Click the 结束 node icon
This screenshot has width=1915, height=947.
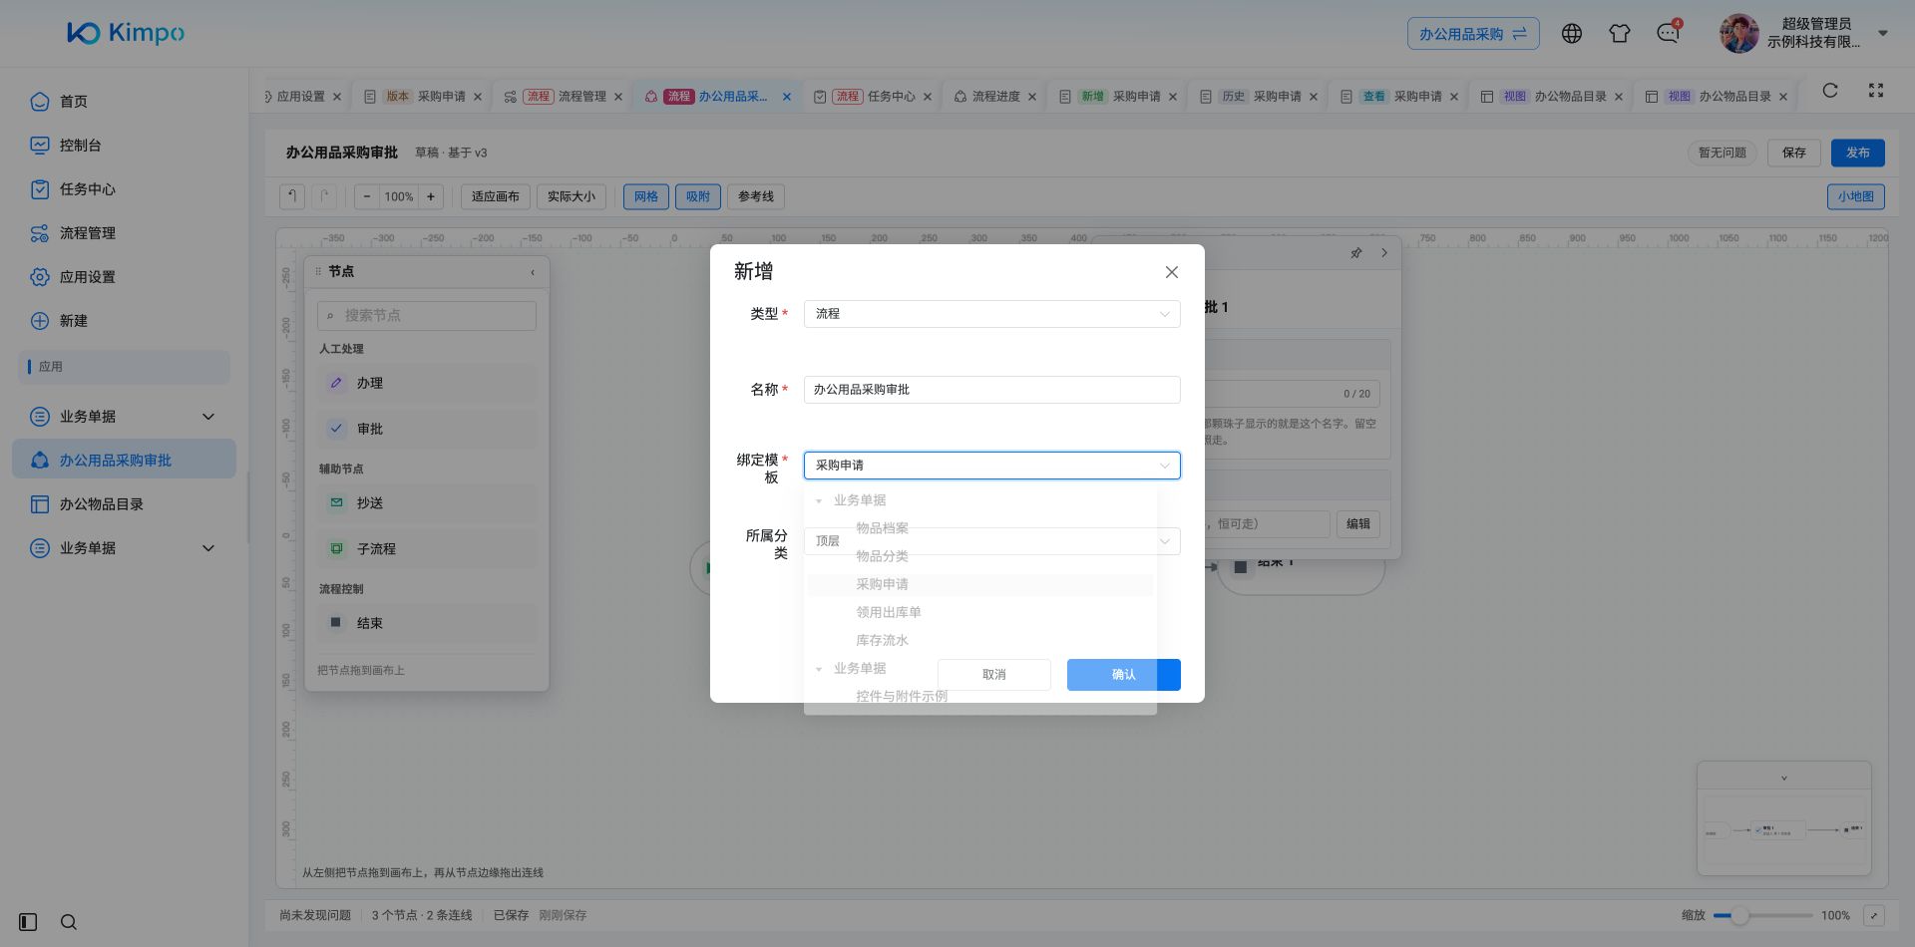pyautogui.click(x=336, y=623)
